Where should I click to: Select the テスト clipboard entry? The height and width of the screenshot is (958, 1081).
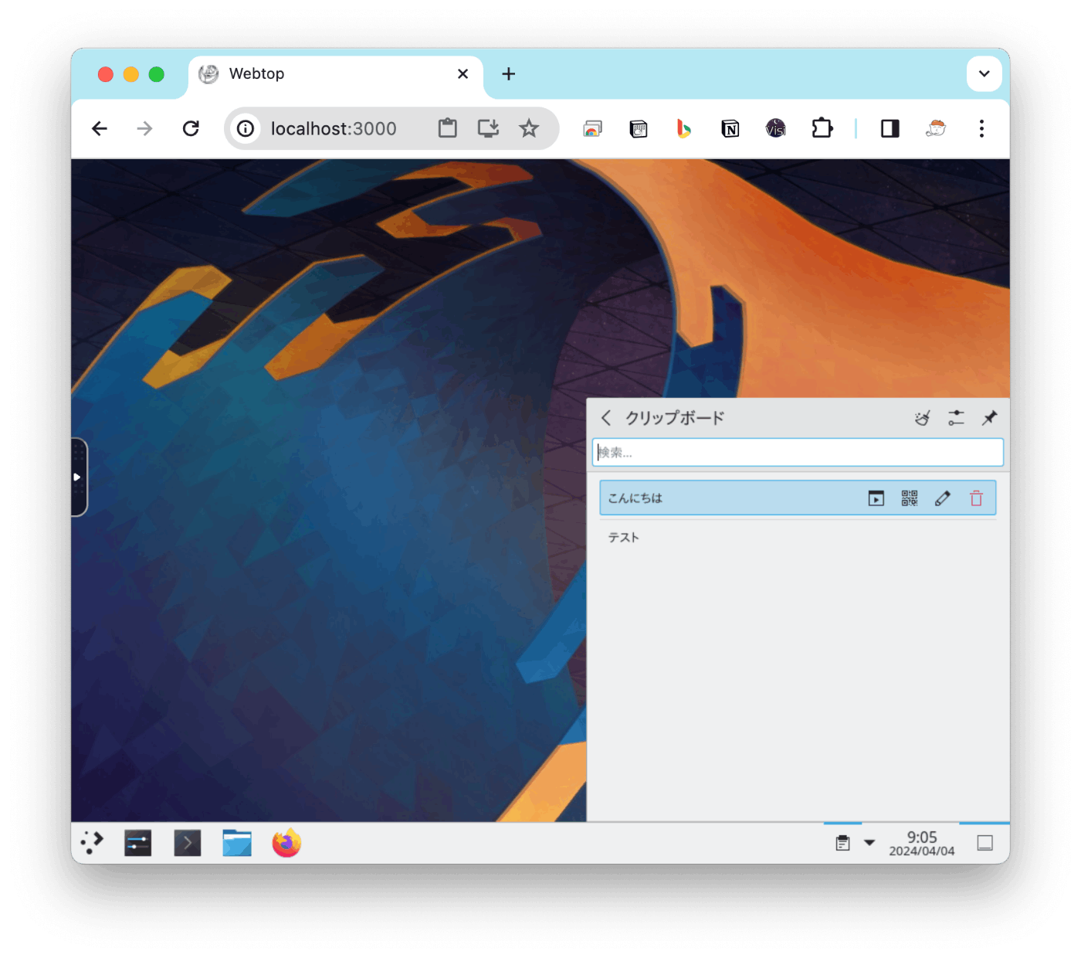(798, 538)
